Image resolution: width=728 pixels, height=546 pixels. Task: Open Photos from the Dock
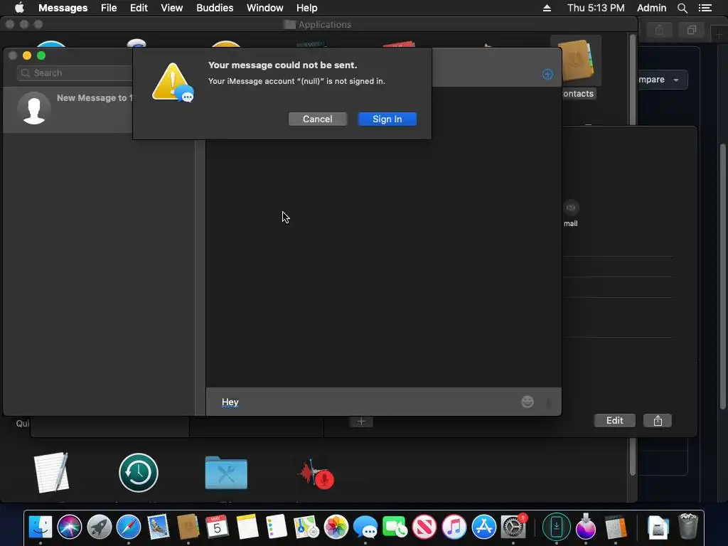point(336,527)
